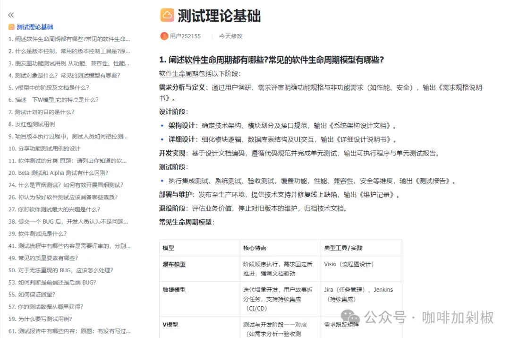Open item 57 测试数据从哪里获得
This screenshot has width=510, height=338.
46,307
